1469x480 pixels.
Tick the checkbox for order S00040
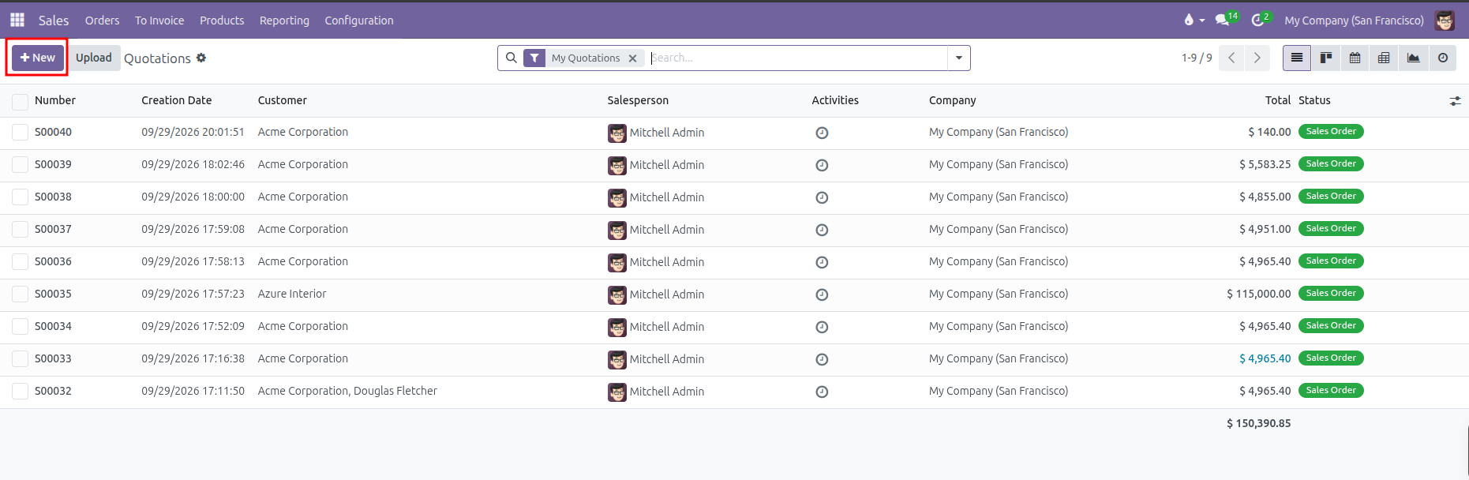tap(20, 133)
